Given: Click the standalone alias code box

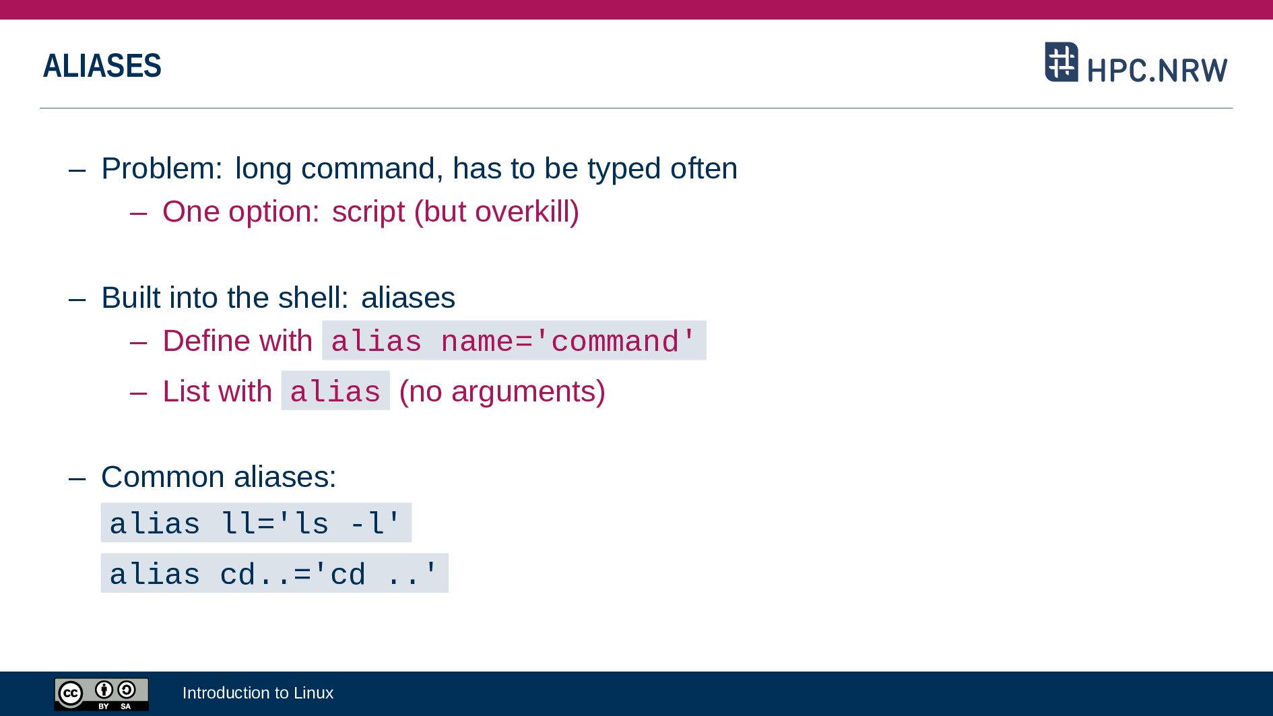Looking at the screenshot, I should 335,391.
